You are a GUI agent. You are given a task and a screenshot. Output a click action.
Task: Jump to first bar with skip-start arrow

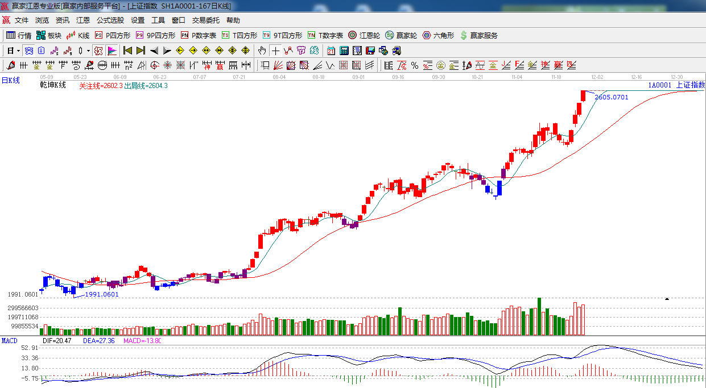127,51
